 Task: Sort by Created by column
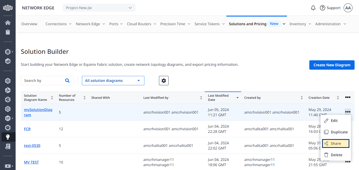click(x=302, y=98)
